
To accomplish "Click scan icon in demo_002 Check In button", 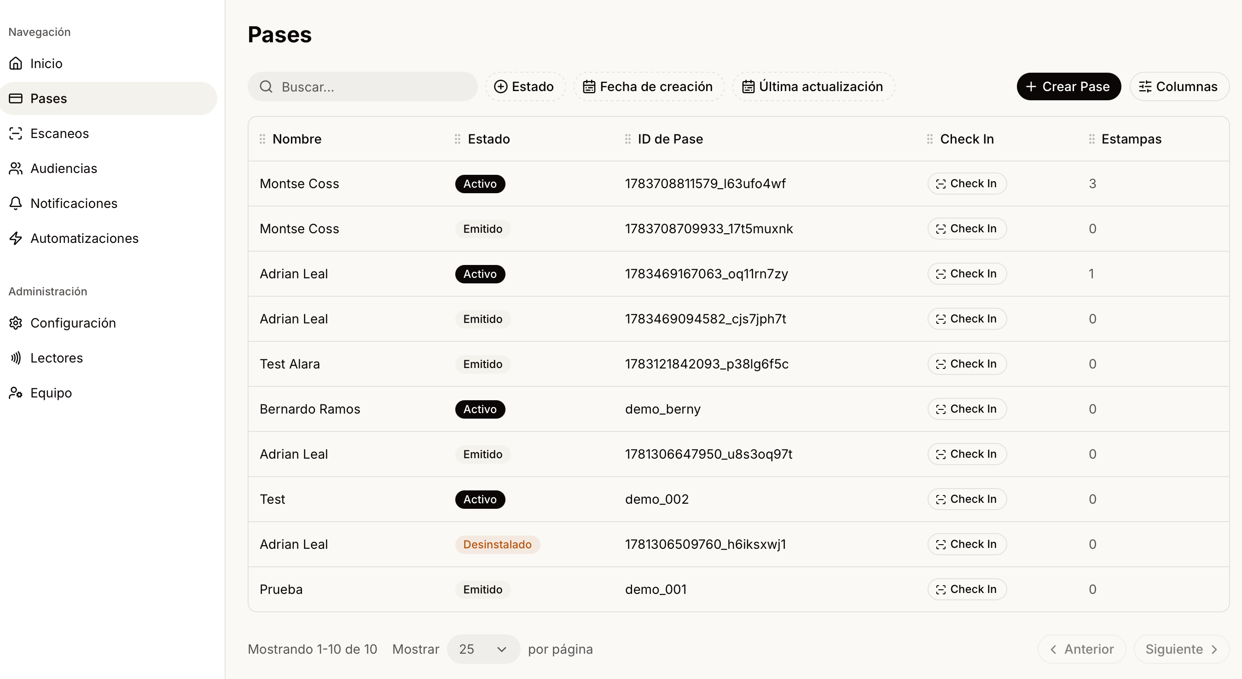I will tap(940, 499).
